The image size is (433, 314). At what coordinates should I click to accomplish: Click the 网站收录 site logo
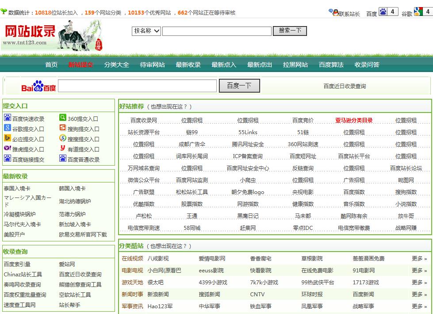pyautogui.click(x=52, y=36)
